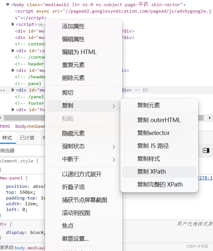
Task: Choose 复制 JS 路径 in the submenu
Action: [159, 146]
